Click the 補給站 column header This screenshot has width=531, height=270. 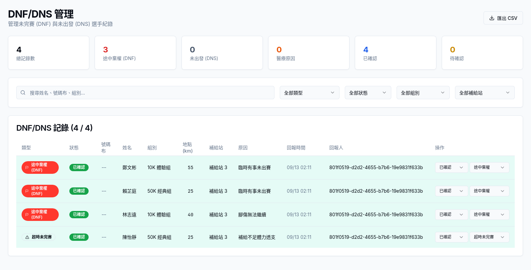coord(216,148)
